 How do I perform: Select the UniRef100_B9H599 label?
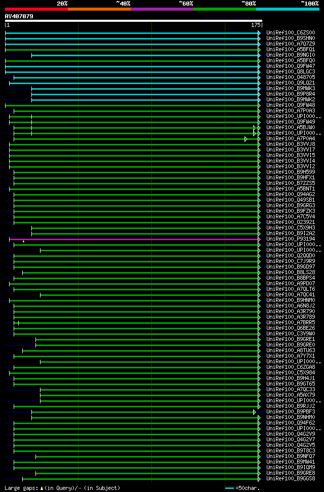tap(291, 172)
